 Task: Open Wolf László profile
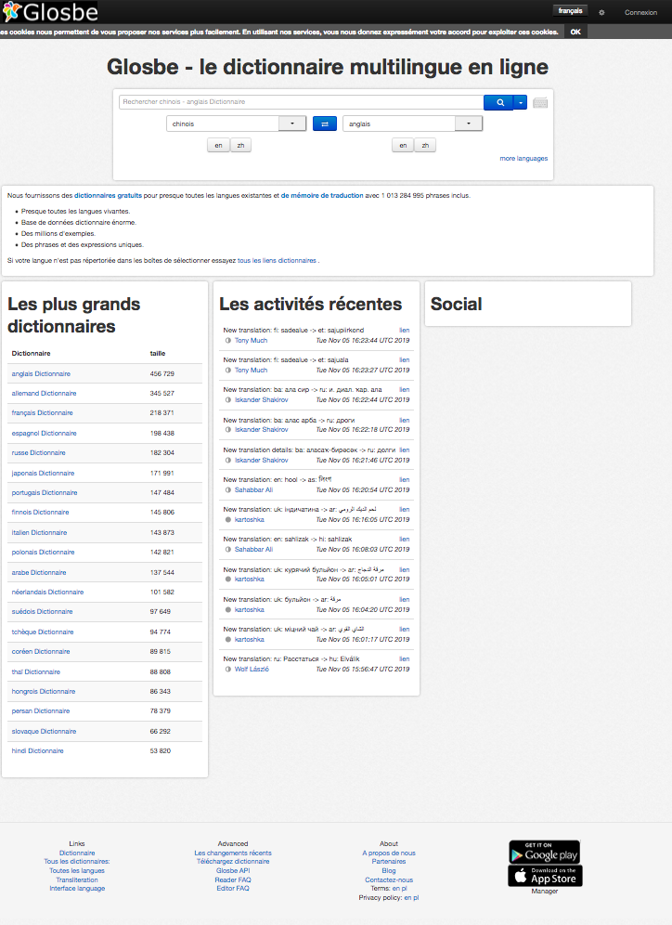click(x=252, y=669)
